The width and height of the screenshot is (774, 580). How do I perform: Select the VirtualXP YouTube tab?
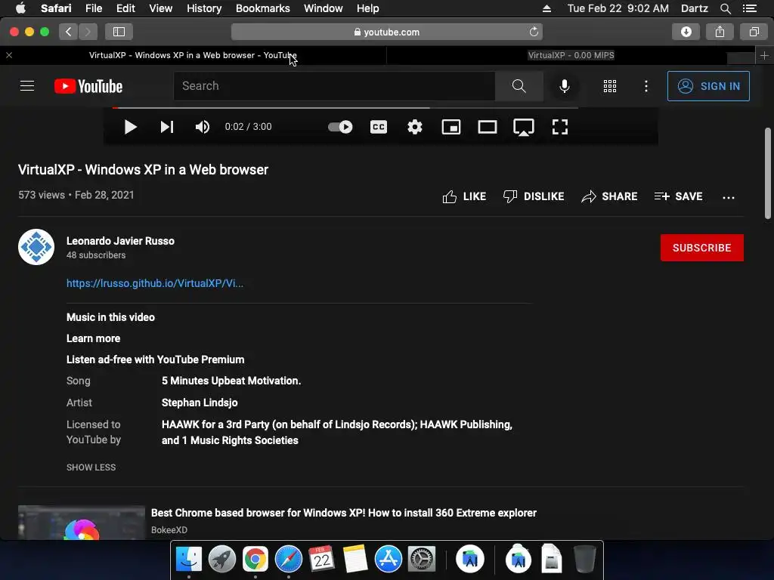point(193,55)
